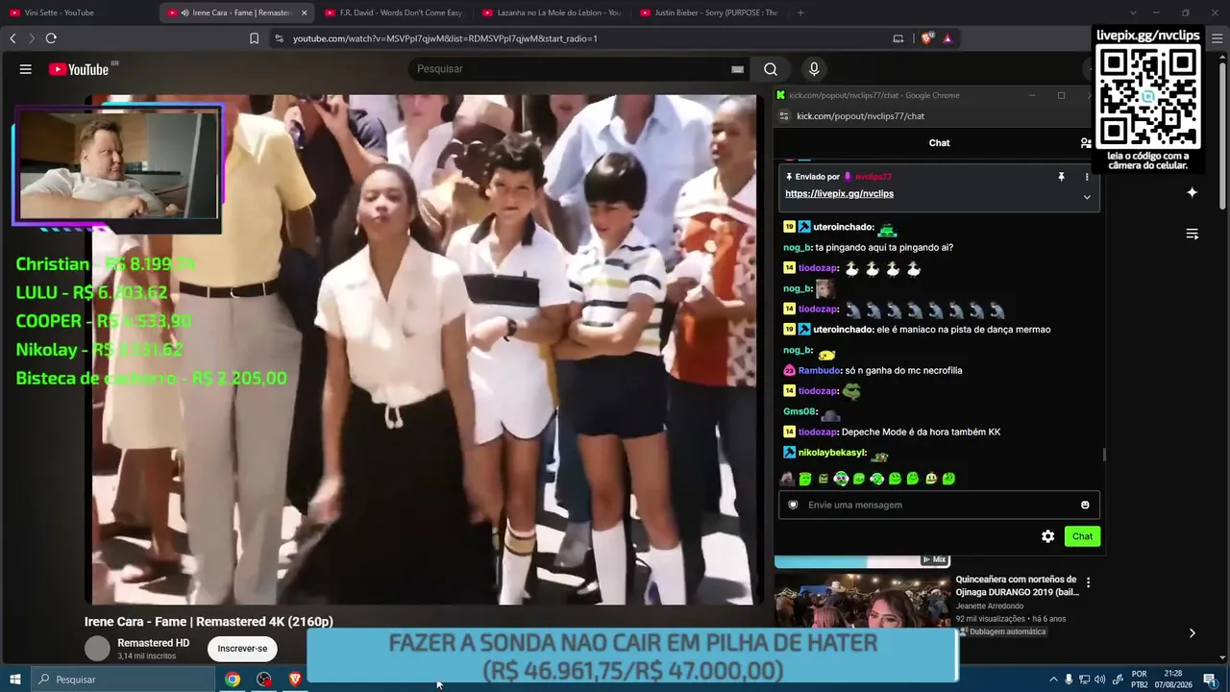Open the livepix.gg/nvclips link in chat
The width and height of the screenshot is (1230, 692).
(x=839, y=193)
